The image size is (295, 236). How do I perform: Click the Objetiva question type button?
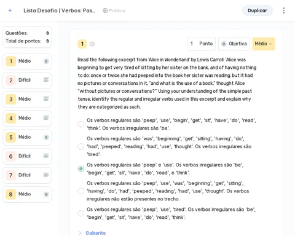[234, 44]
